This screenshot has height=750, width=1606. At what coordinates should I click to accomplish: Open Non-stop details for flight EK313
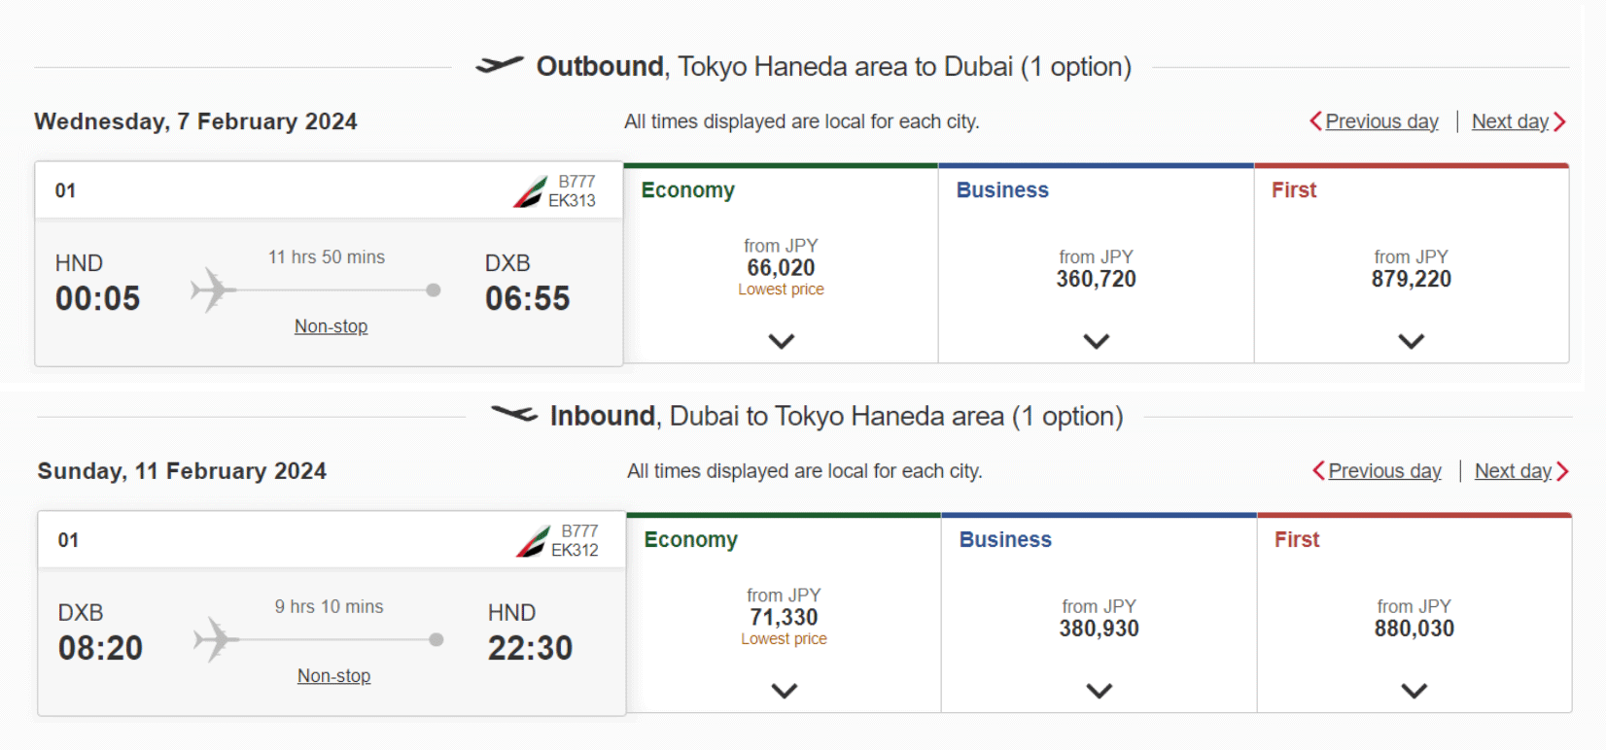coord(332,326)
